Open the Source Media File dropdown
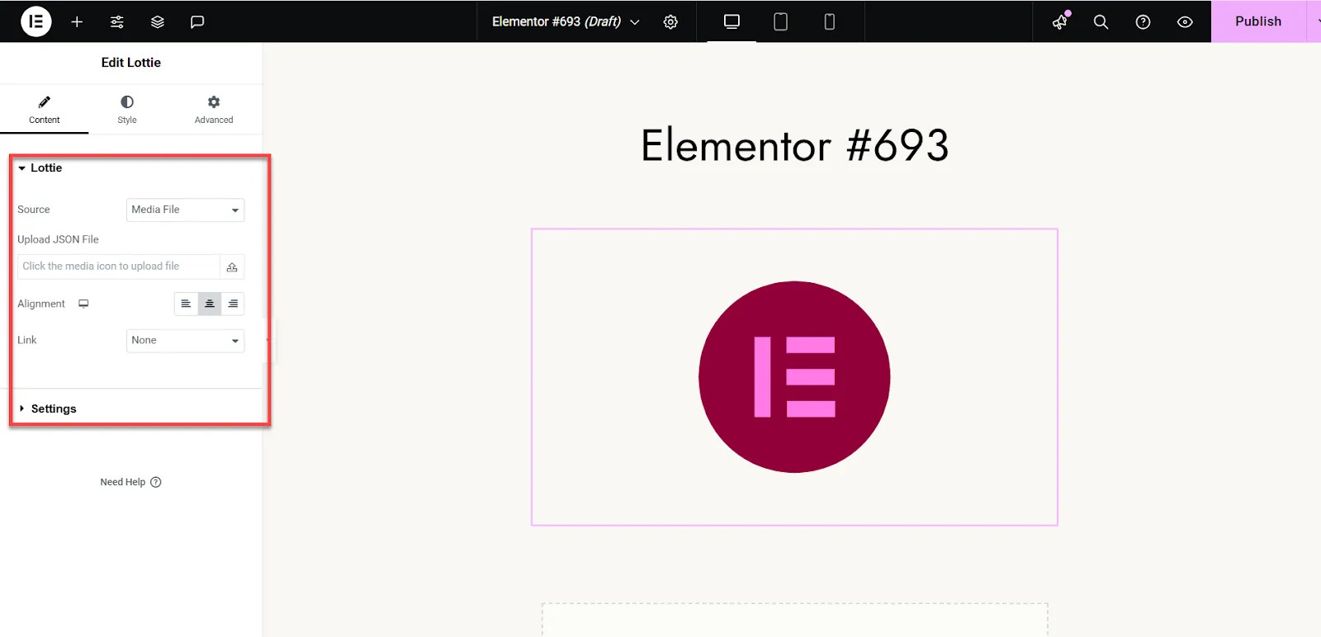Viewport: 1321px width, 637px height. click(x=185, y=210)
